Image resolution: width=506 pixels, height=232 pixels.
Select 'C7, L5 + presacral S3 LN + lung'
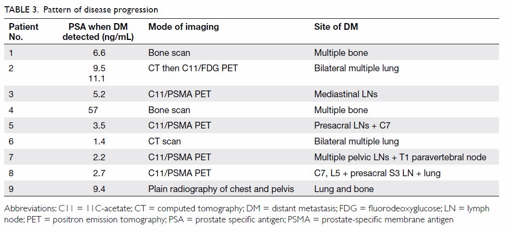pos(377,173)
